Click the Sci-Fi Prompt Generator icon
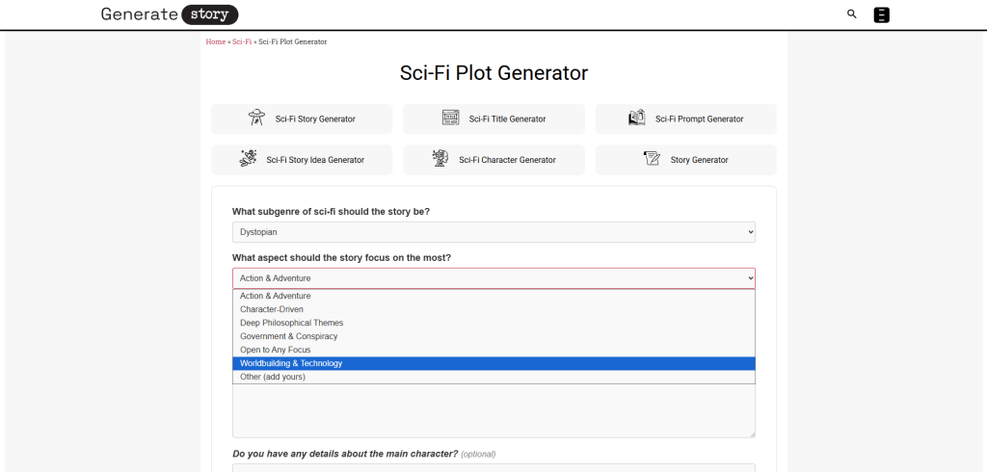 (636, 118)
